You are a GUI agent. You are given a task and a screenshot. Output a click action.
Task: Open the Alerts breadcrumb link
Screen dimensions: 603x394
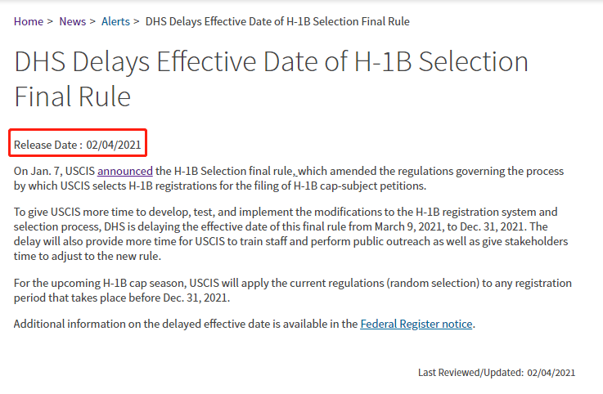coord(115,21)
